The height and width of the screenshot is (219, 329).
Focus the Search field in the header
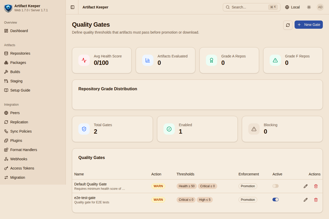tap(252, 7)
